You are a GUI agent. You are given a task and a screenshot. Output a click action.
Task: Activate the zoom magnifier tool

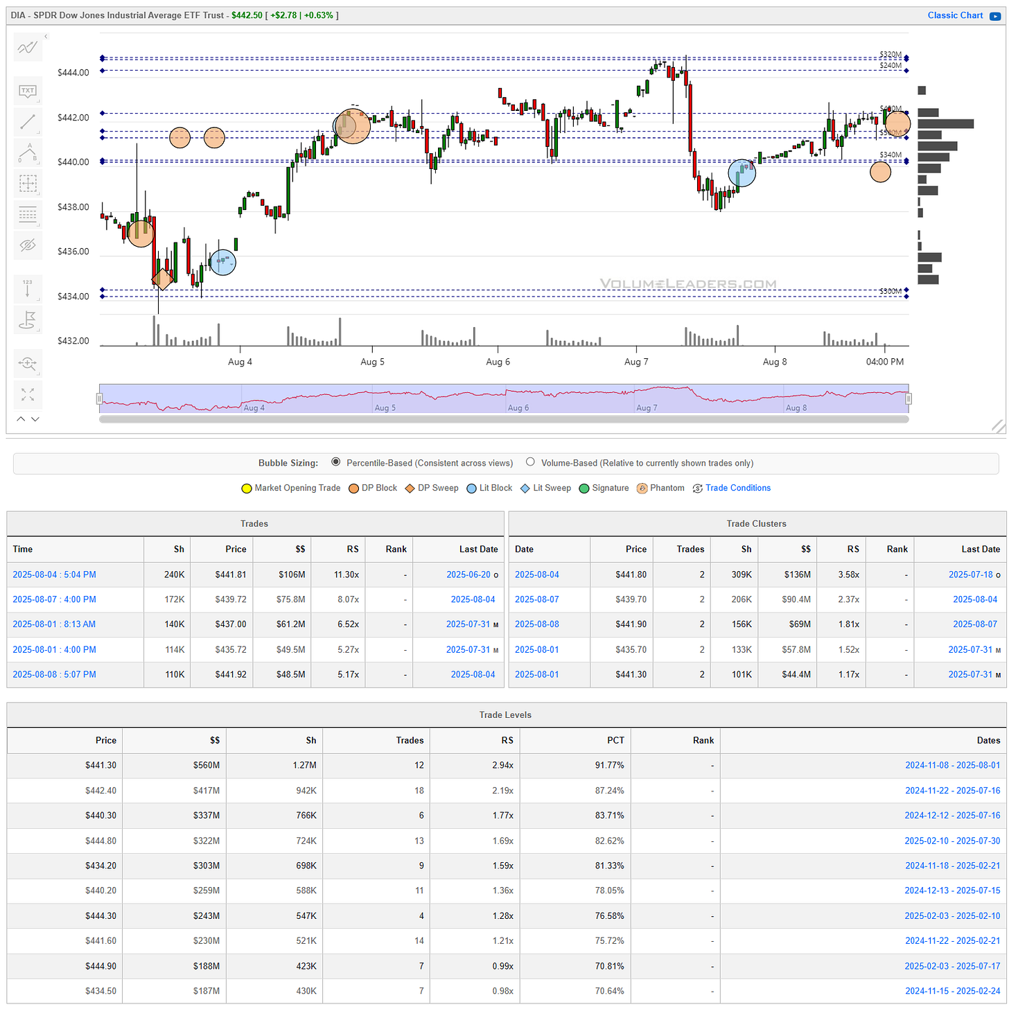28,363
